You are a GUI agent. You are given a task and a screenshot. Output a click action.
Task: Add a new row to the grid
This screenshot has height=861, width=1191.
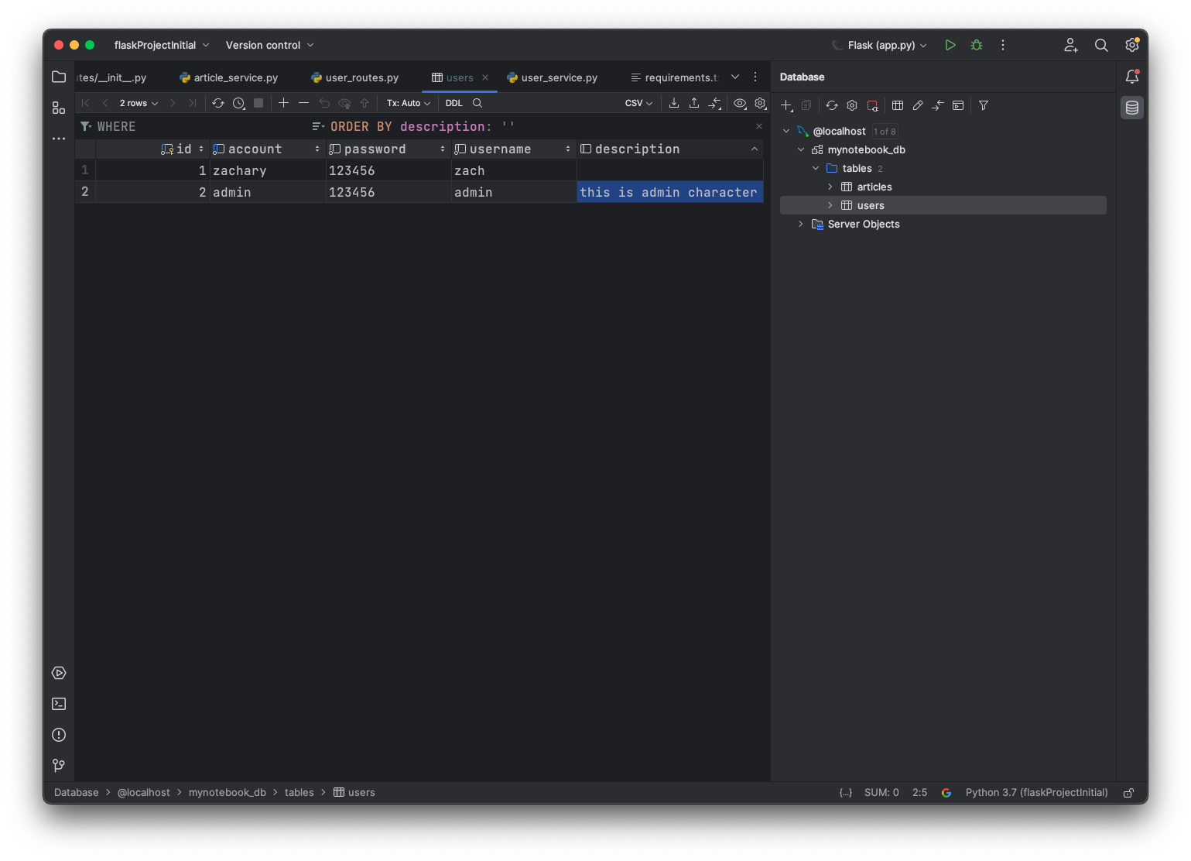pyautogui.click(x=283, y=103)
